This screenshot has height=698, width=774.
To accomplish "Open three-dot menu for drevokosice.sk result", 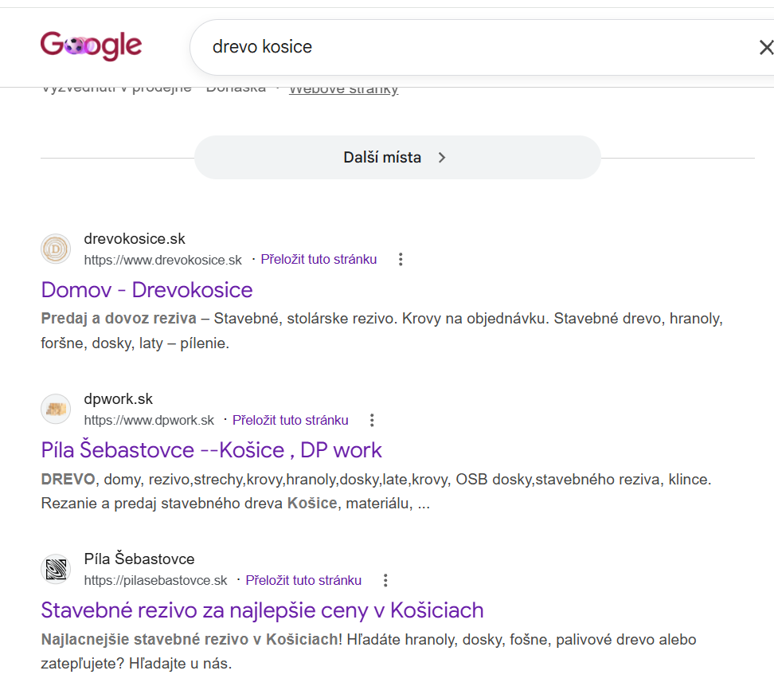I will [x=401, y=259].
